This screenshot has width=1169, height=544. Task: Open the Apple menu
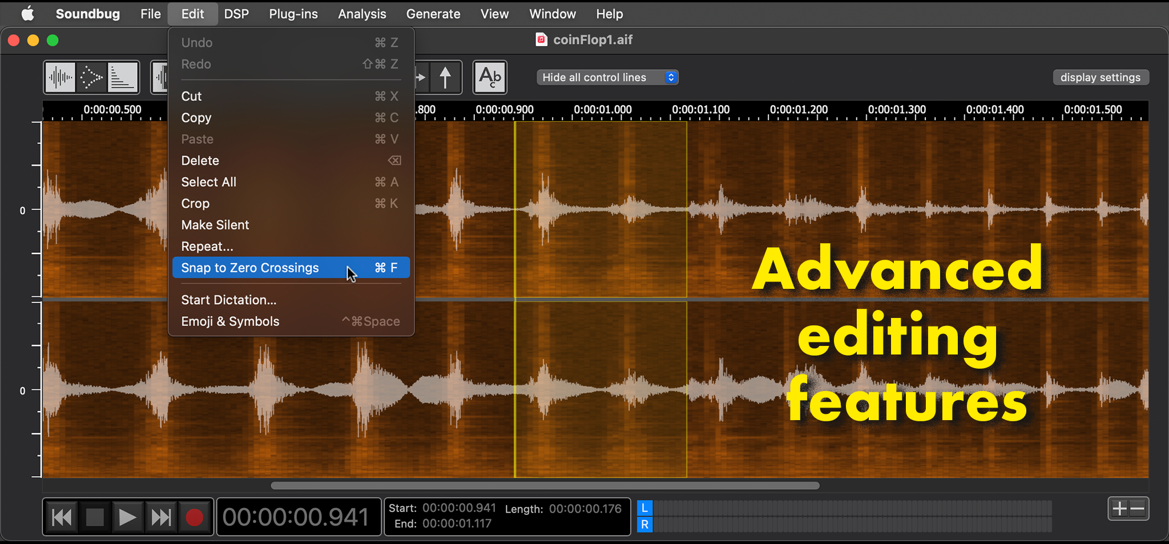tap(27, 14)
